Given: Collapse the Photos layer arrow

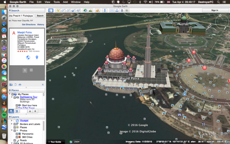Looking at the screenshot, I should click(12, 130).
